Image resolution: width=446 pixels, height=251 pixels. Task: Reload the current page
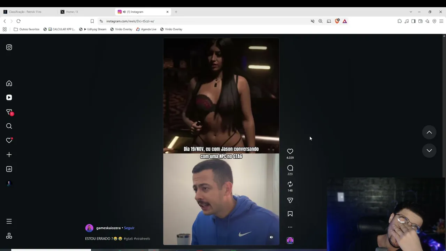(18, 21)
